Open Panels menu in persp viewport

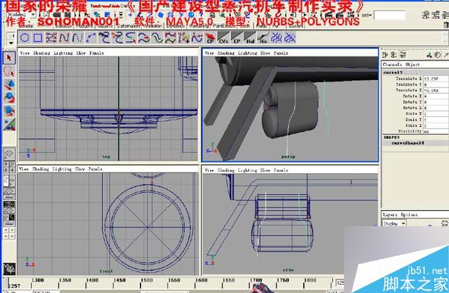click(x=281, y=53)
